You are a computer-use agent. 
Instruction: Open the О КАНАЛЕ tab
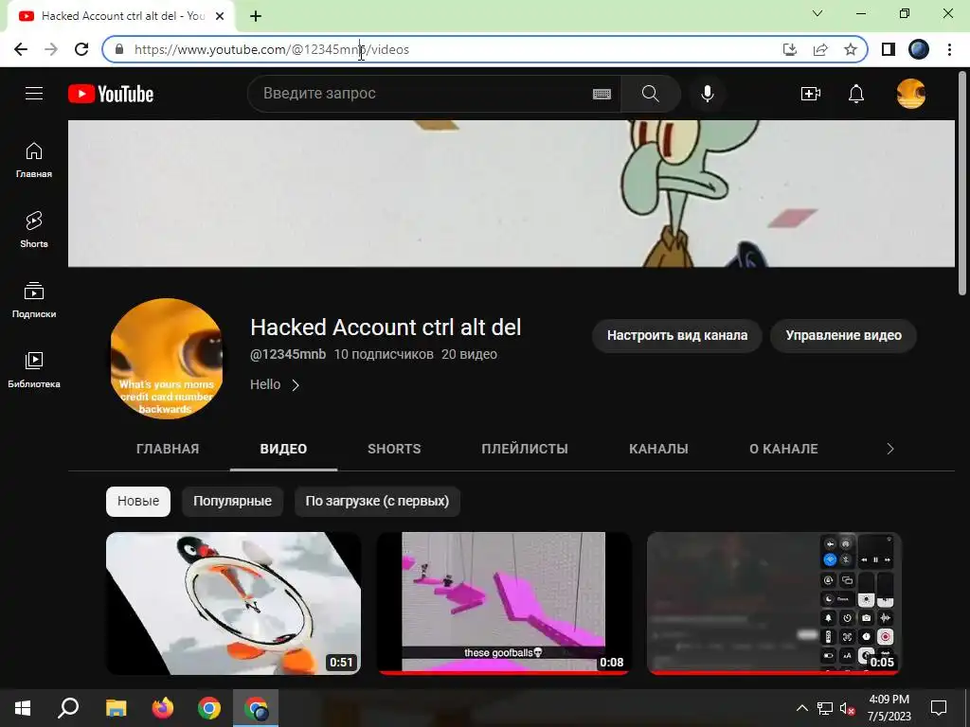pyautogui.click(x=783, y=449)
